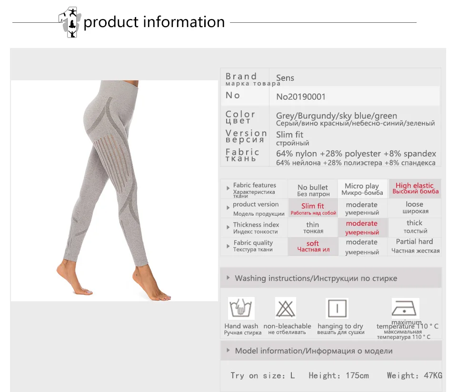The height and width of the screenshot is (392, 458).
Task: Click the '64% nylon +28% polyester +8% spandex' text
Action: click(356, 153)
